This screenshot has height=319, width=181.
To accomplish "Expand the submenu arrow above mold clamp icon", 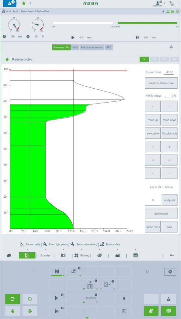I will click(63, 250).
